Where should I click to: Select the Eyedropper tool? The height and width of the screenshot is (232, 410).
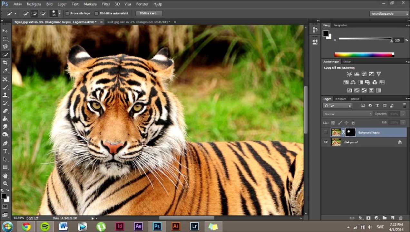click(x=5, y=71)
